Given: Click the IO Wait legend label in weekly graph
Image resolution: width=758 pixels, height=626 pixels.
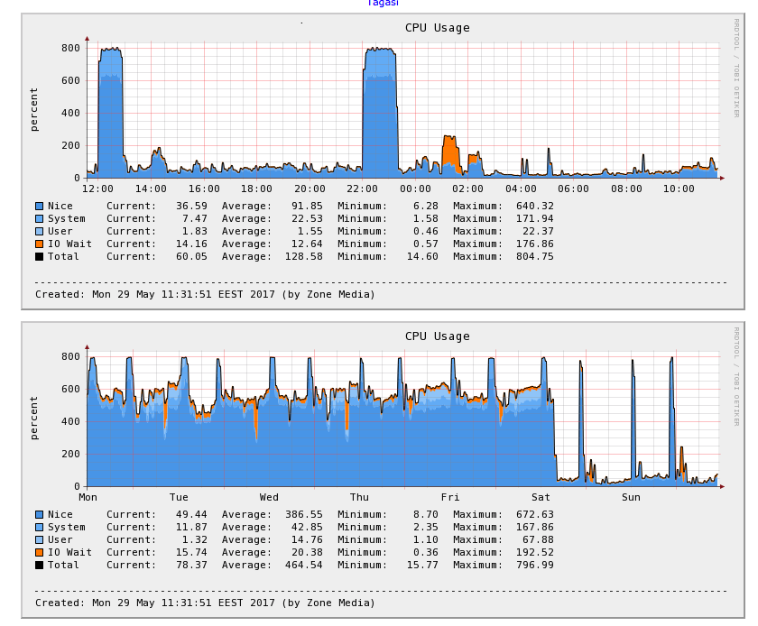Looking at the screenshot, I should [x=69, y=553].
